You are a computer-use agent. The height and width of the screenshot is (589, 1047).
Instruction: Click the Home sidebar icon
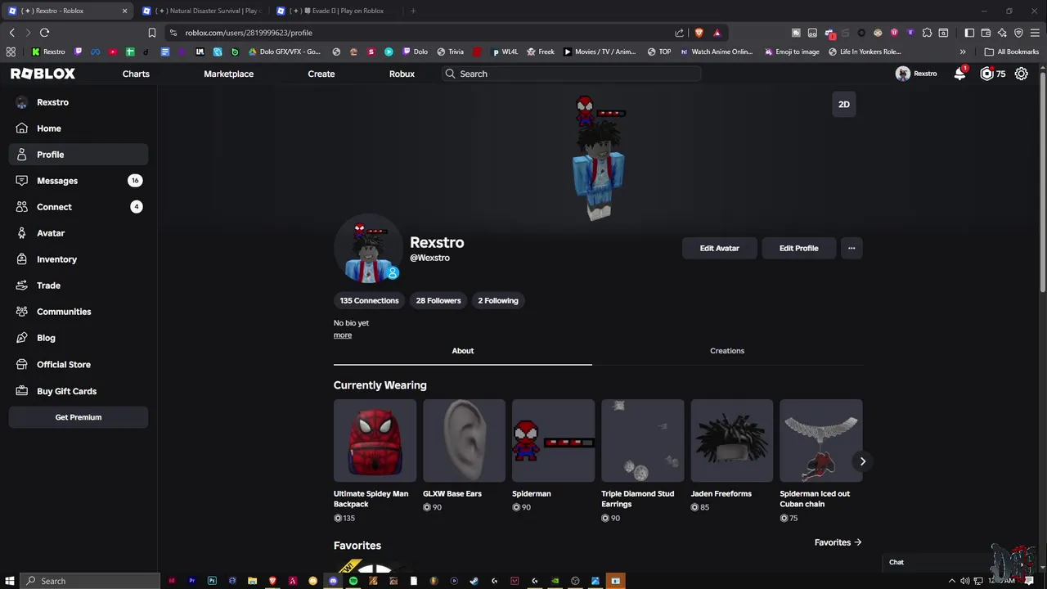(x=22, y=128)
